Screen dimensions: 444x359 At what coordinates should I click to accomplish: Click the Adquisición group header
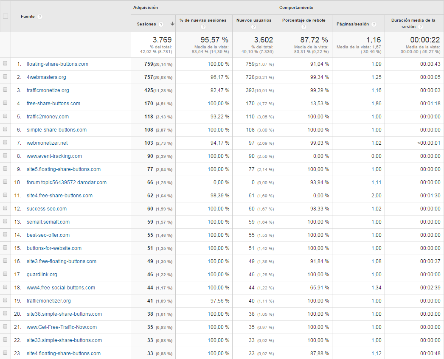point(146,8)
